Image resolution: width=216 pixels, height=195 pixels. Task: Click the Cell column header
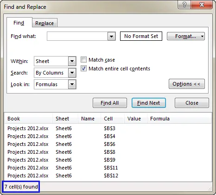[x=113, y=119]
